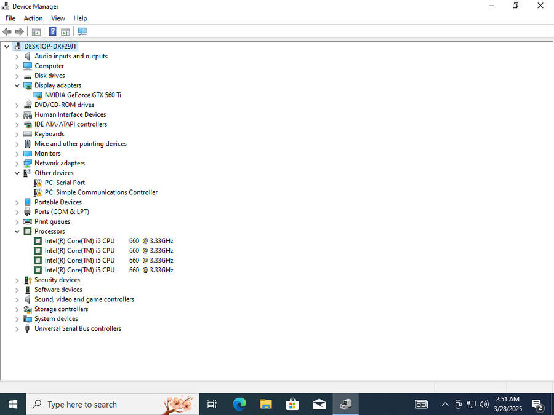Collapse the Processors category
Viewport: 554px width, 415px height.
point(17,231)
